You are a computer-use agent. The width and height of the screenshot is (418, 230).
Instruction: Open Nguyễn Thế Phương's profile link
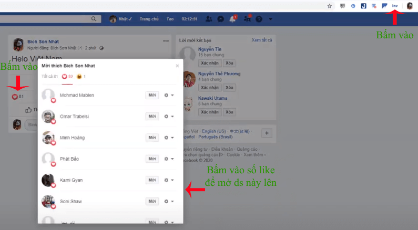coord(219,74)
